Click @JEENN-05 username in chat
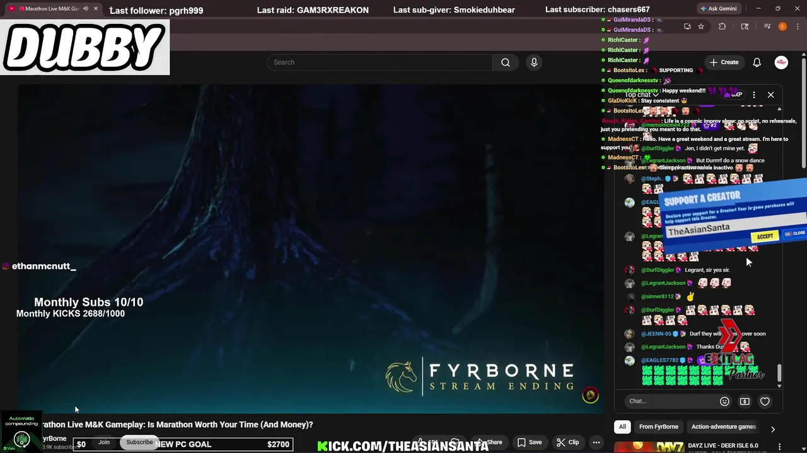 click(x=656, y=333)
